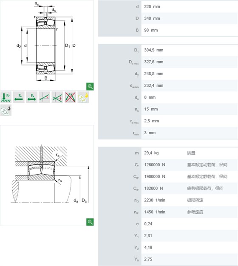This screenshot has width=238, height=266.
Task: Select the ns value 15 mm
Action: (x=151, y=109)
